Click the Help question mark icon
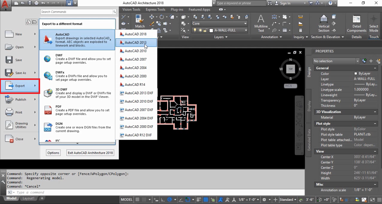This screenshot has width=382, height=204. 330,3
